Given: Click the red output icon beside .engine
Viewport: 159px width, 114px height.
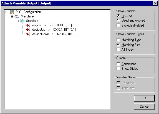Looking at the screenshot, I should pyautogui.click(x=28, y=25).
